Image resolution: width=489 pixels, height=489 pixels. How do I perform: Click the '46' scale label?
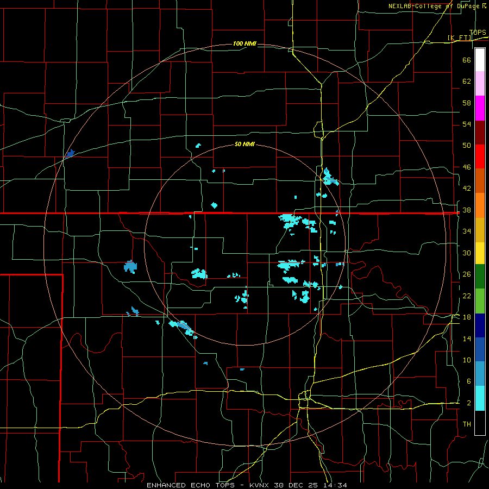tap(467, 167)
